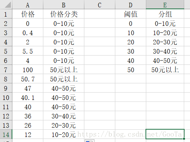Click cell B14 showing 10-20元
Image resolution: width=190 pixels, height=142 pixels.
(x=63, y=134)
